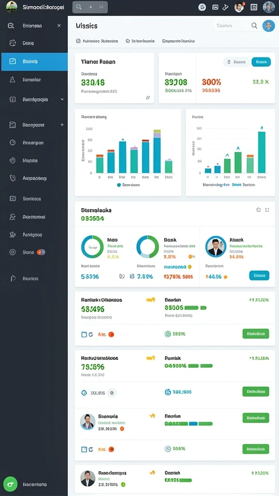
Task: Click the trophy-like icon of the sidebar "Fanigoos" item
Action: pyautogui.click(x=13, y=235)
